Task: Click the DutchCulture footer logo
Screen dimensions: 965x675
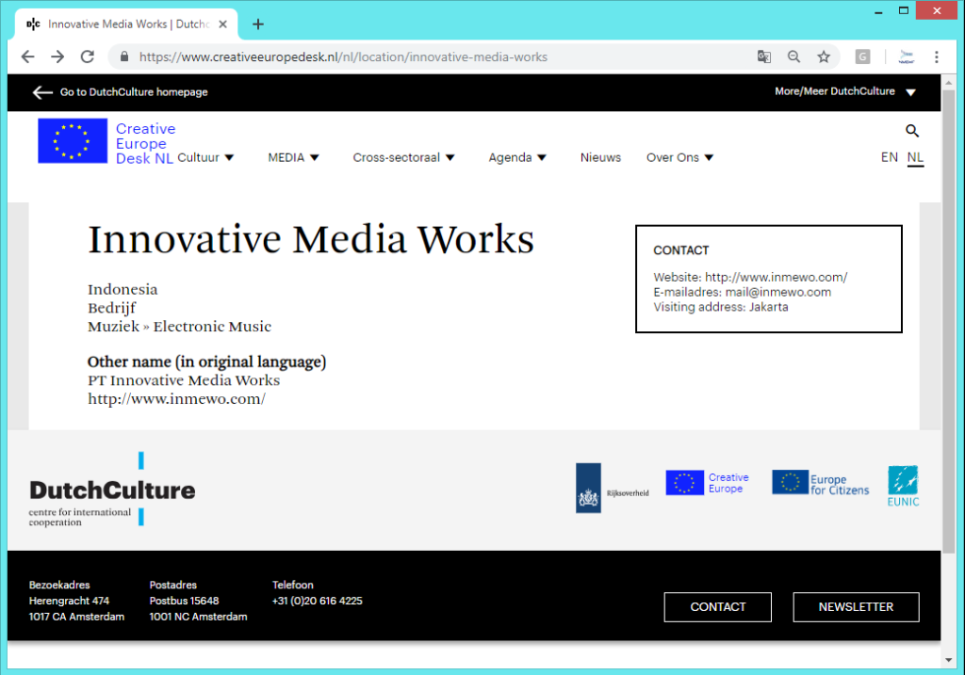Action: [112, 490]
